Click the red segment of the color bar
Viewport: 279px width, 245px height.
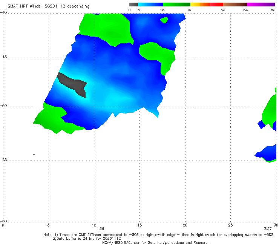point(216,5)
